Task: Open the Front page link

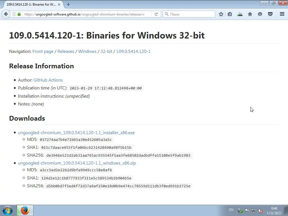Action: coord(43,51)
